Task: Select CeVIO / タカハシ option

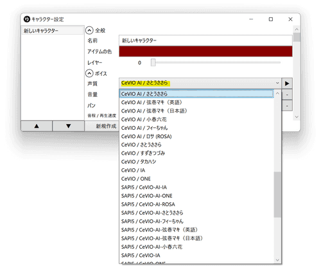Action: click(x=196, y=162)
